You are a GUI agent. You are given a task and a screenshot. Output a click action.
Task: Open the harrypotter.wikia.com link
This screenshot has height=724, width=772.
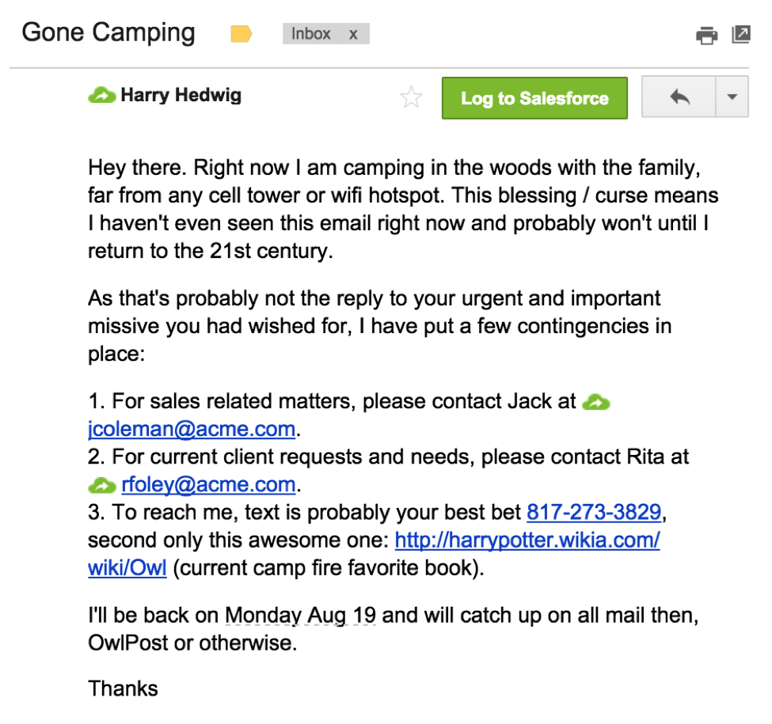(x=527, y=540)
